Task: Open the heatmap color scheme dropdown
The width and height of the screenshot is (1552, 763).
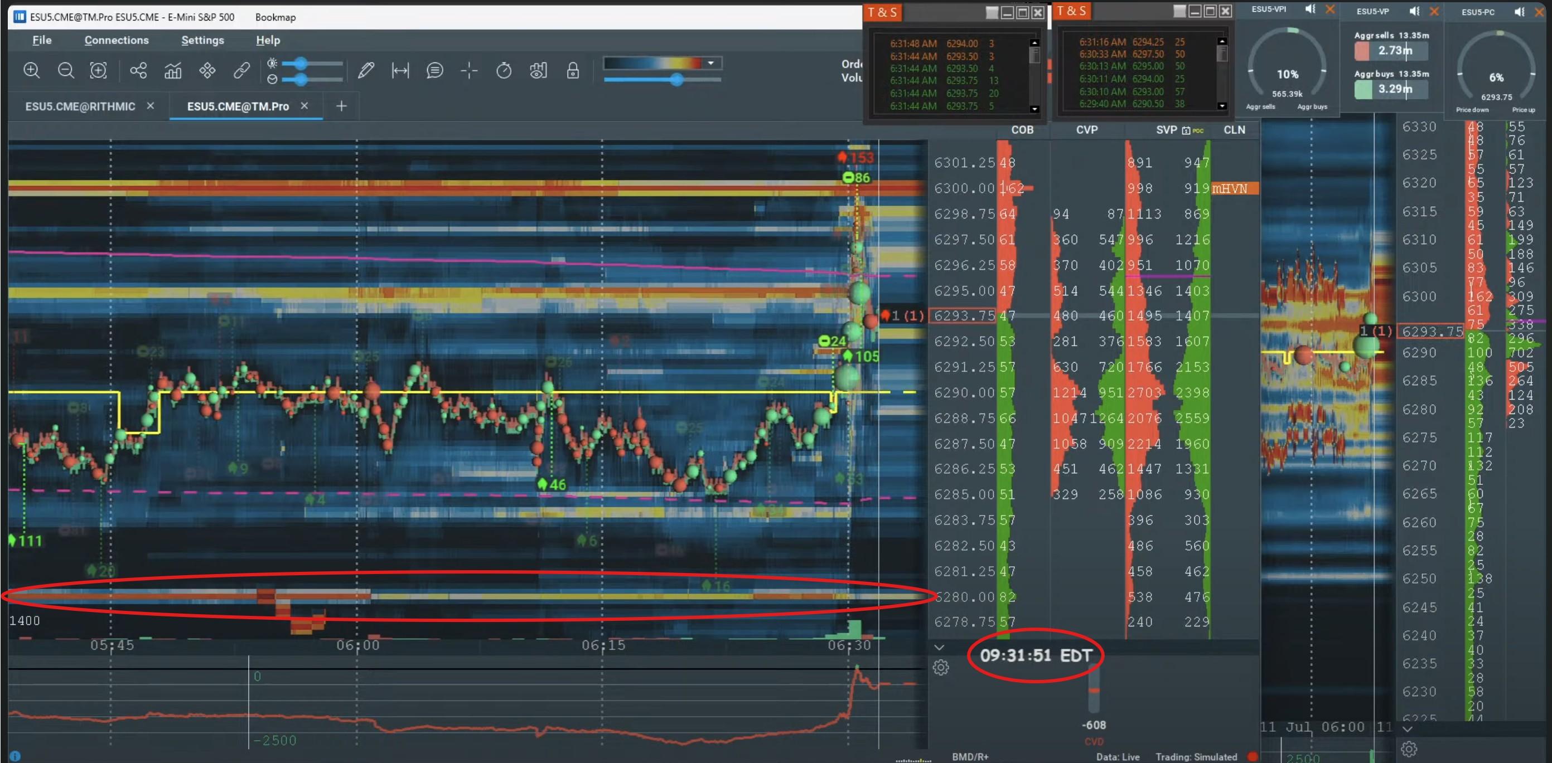Action: point(711,63)
